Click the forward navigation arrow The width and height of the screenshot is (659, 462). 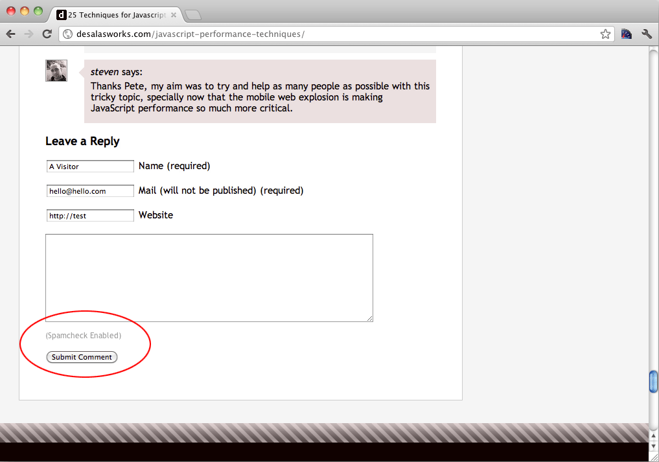click(x=29, y=34)
